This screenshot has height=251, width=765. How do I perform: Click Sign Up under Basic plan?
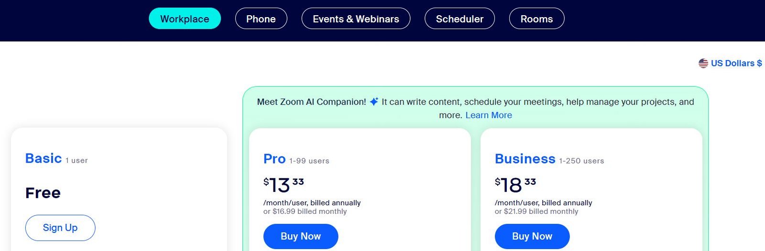pos(60,228)
